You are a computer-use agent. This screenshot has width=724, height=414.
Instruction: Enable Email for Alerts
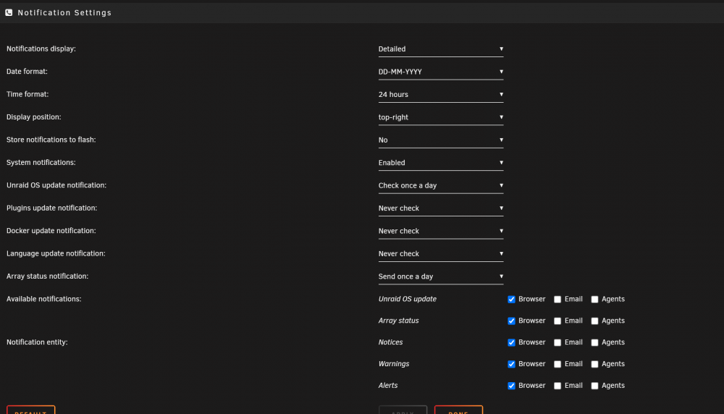pyautogui.click(x=557, y=386)
